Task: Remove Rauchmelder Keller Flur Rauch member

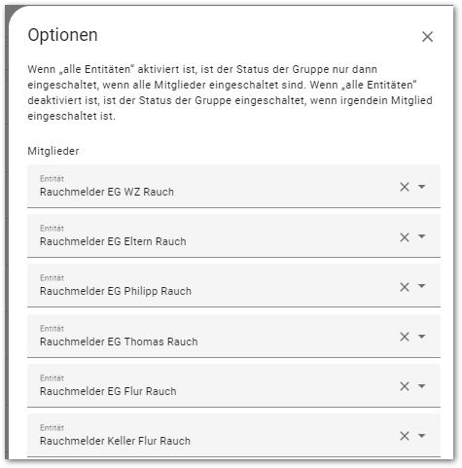Action: (x=405, y=436)
